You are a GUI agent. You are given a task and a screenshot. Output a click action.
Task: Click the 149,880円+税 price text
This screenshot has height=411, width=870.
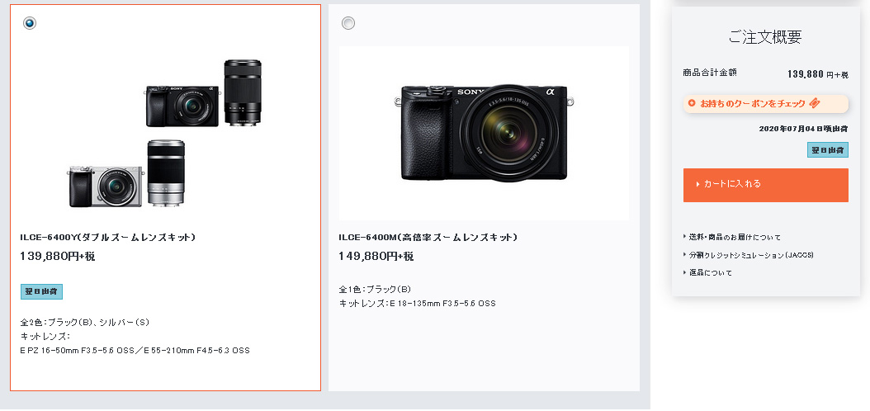[x=376, y=257]
